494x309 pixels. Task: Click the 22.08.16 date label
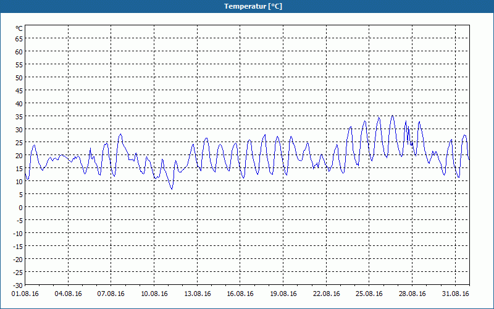326,294
